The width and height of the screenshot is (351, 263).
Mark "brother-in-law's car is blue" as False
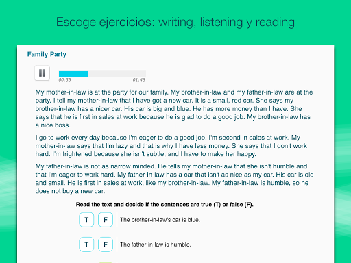tap(106, 220)
